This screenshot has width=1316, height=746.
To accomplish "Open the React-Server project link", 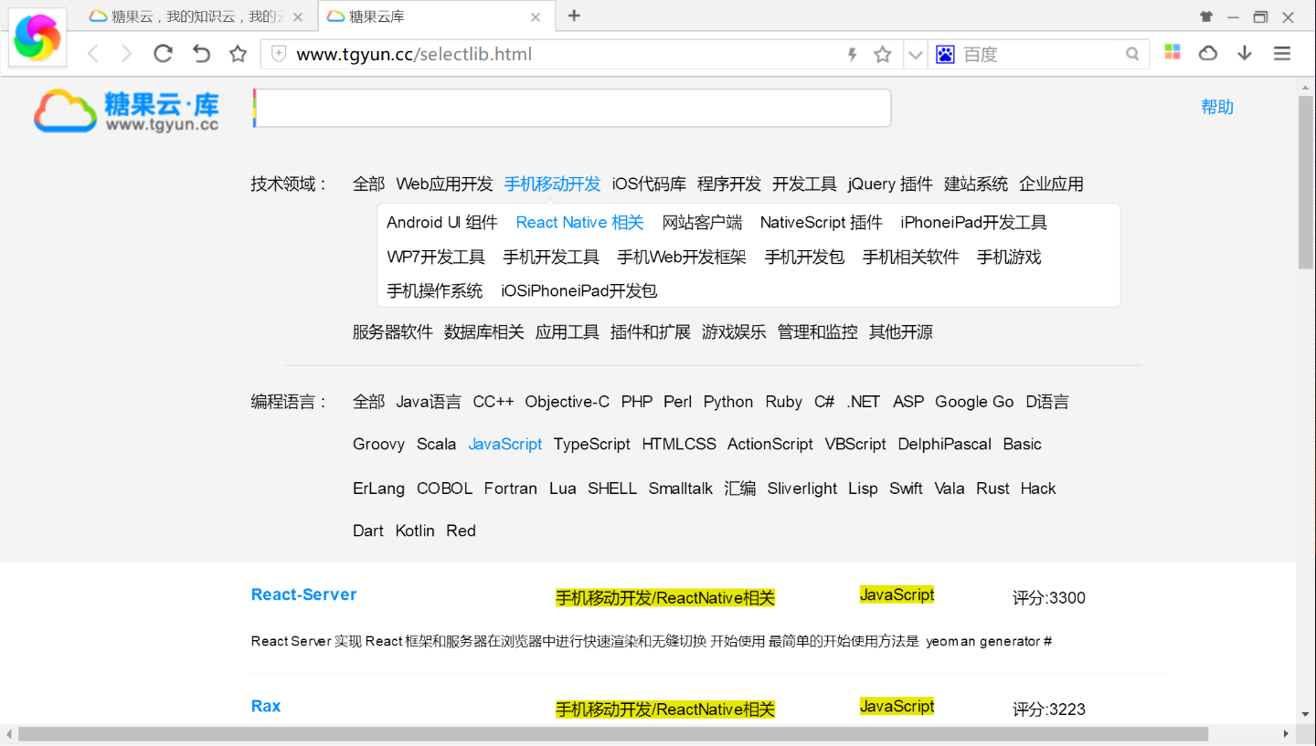I will coord(303,594).
